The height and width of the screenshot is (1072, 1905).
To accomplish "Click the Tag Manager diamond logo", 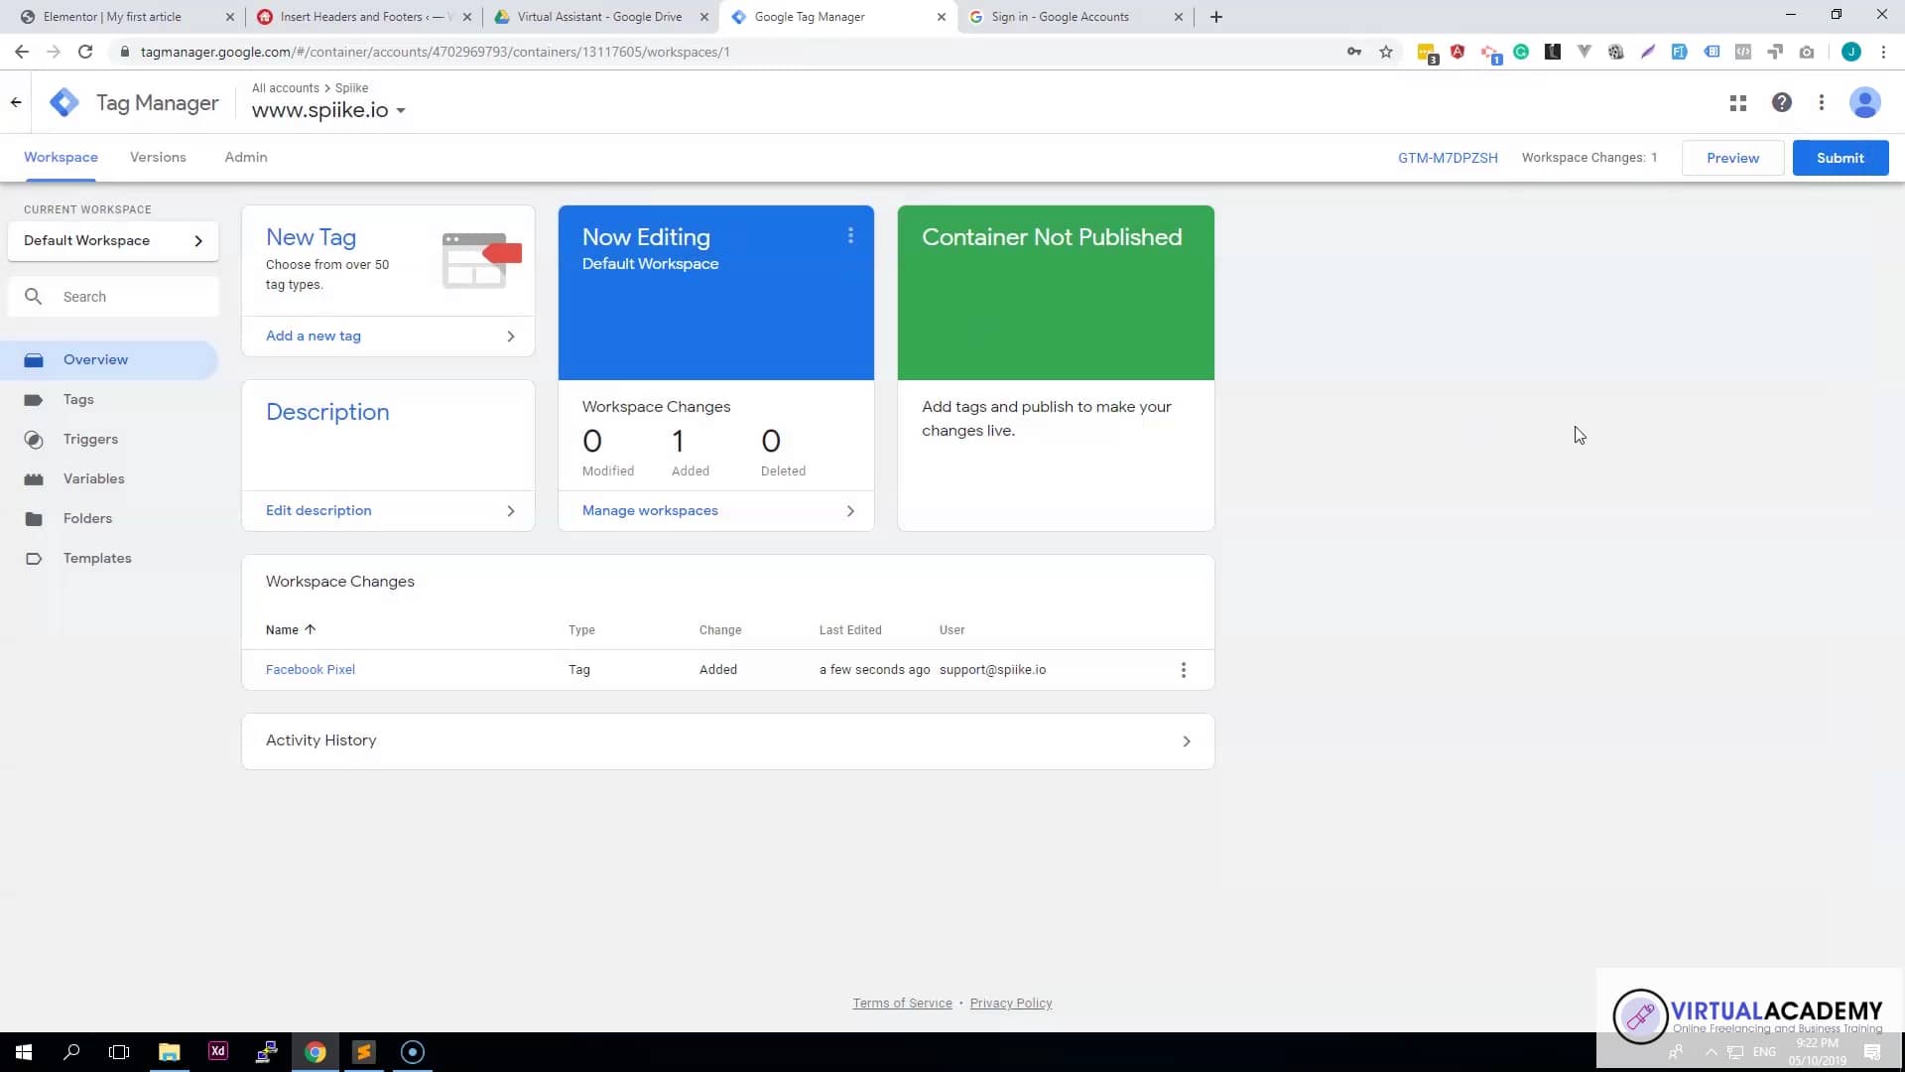I will click(64, 102).
